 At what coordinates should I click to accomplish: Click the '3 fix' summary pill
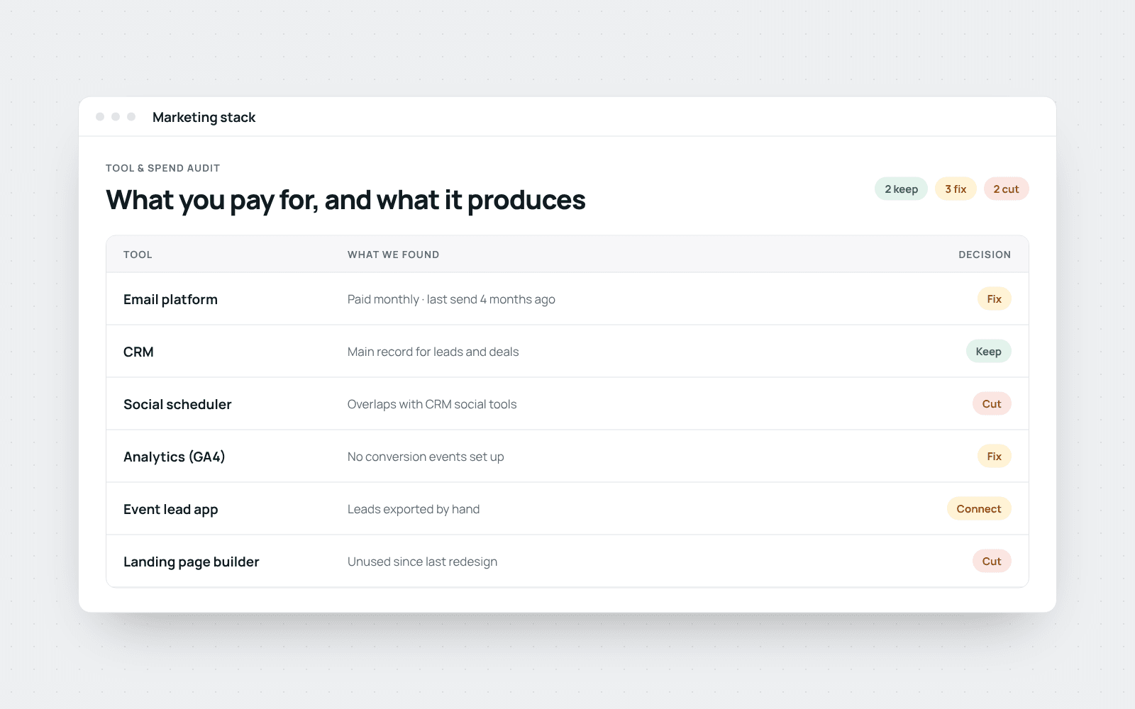[956, 189]
